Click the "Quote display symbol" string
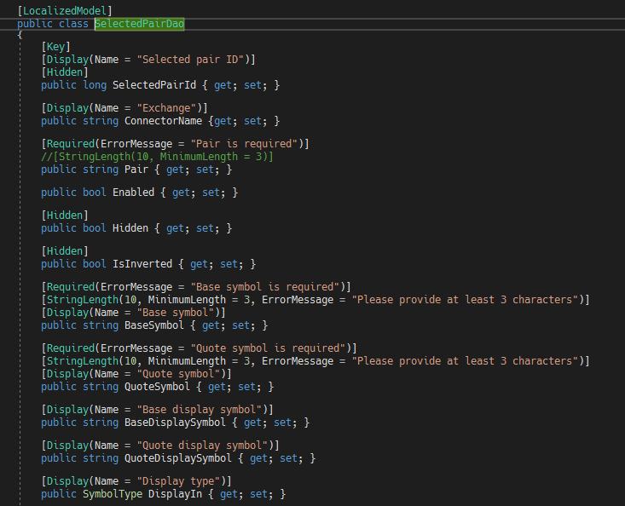This screenshot has height=506, width=625. (202, 446)
